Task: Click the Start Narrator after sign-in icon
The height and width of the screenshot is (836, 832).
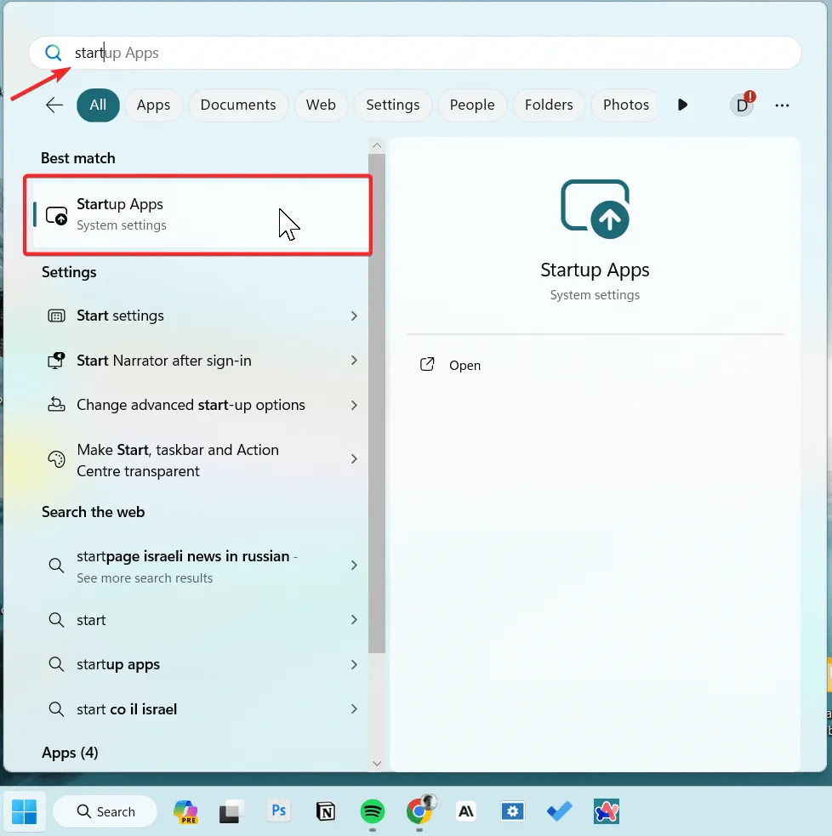Action: (x=56, y=361)
